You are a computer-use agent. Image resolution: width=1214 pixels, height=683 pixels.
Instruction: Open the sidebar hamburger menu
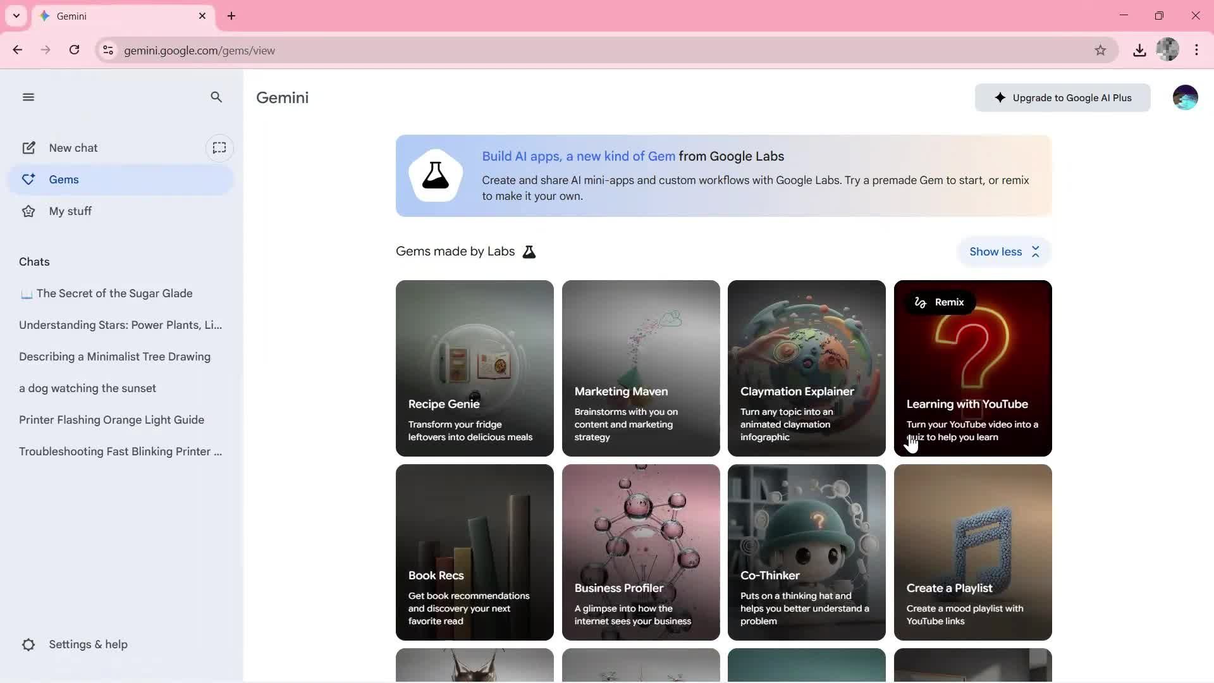28,97
